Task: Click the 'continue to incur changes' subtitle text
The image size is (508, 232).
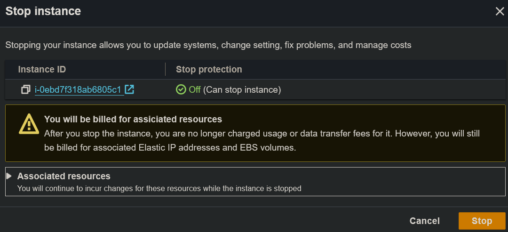Action: tap(159, 188)
